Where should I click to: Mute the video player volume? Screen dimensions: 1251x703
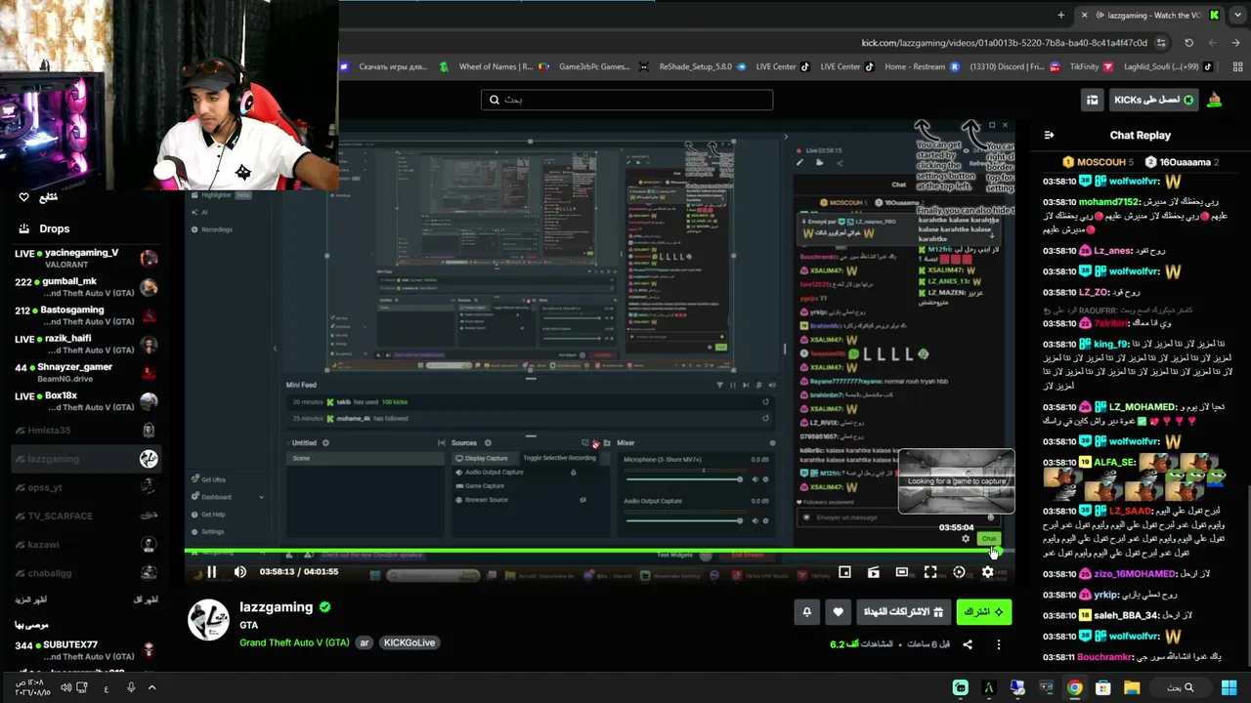240,572
